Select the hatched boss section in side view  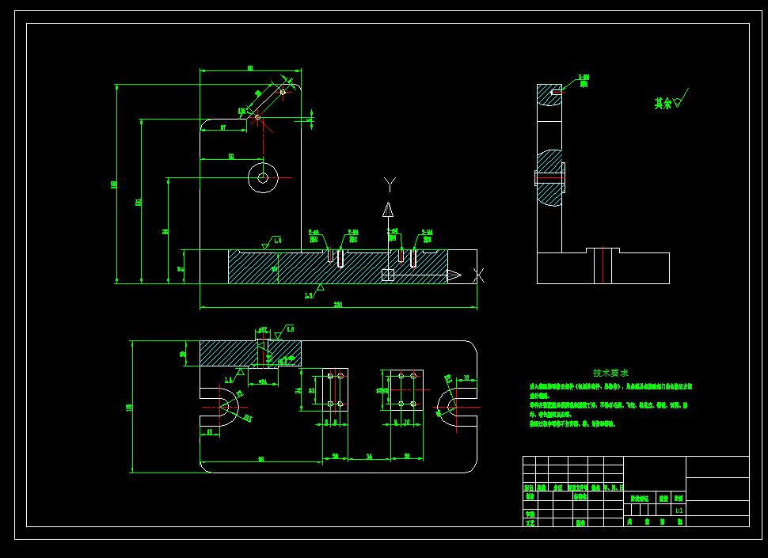coord(551,177)
